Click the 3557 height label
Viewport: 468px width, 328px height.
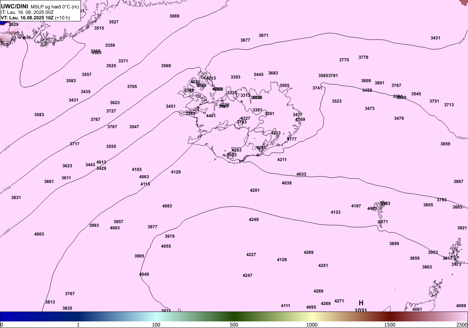87,75
